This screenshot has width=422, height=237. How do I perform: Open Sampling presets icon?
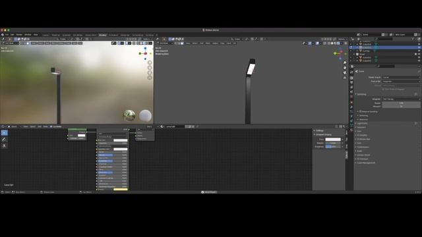click(x=416, y=94)
